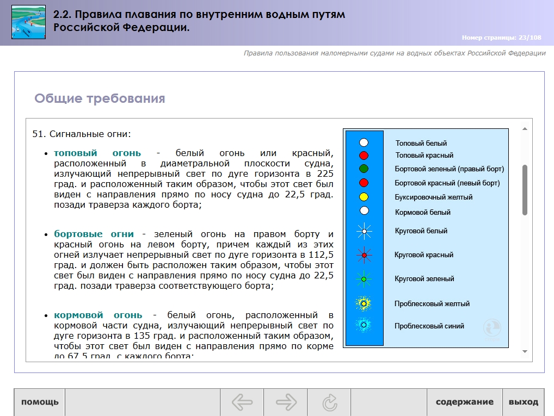Click the vertical scrollbar thumb

[525, 190]
